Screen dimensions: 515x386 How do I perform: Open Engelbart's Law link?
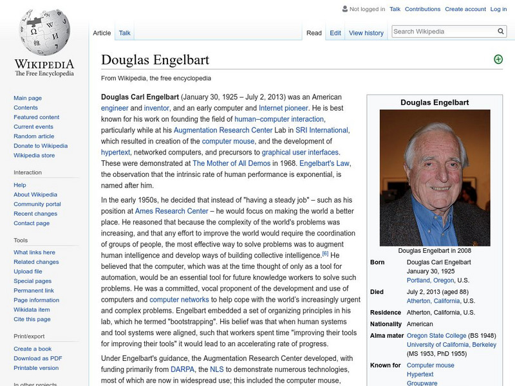pyautogui.click(x=324, y=163)
